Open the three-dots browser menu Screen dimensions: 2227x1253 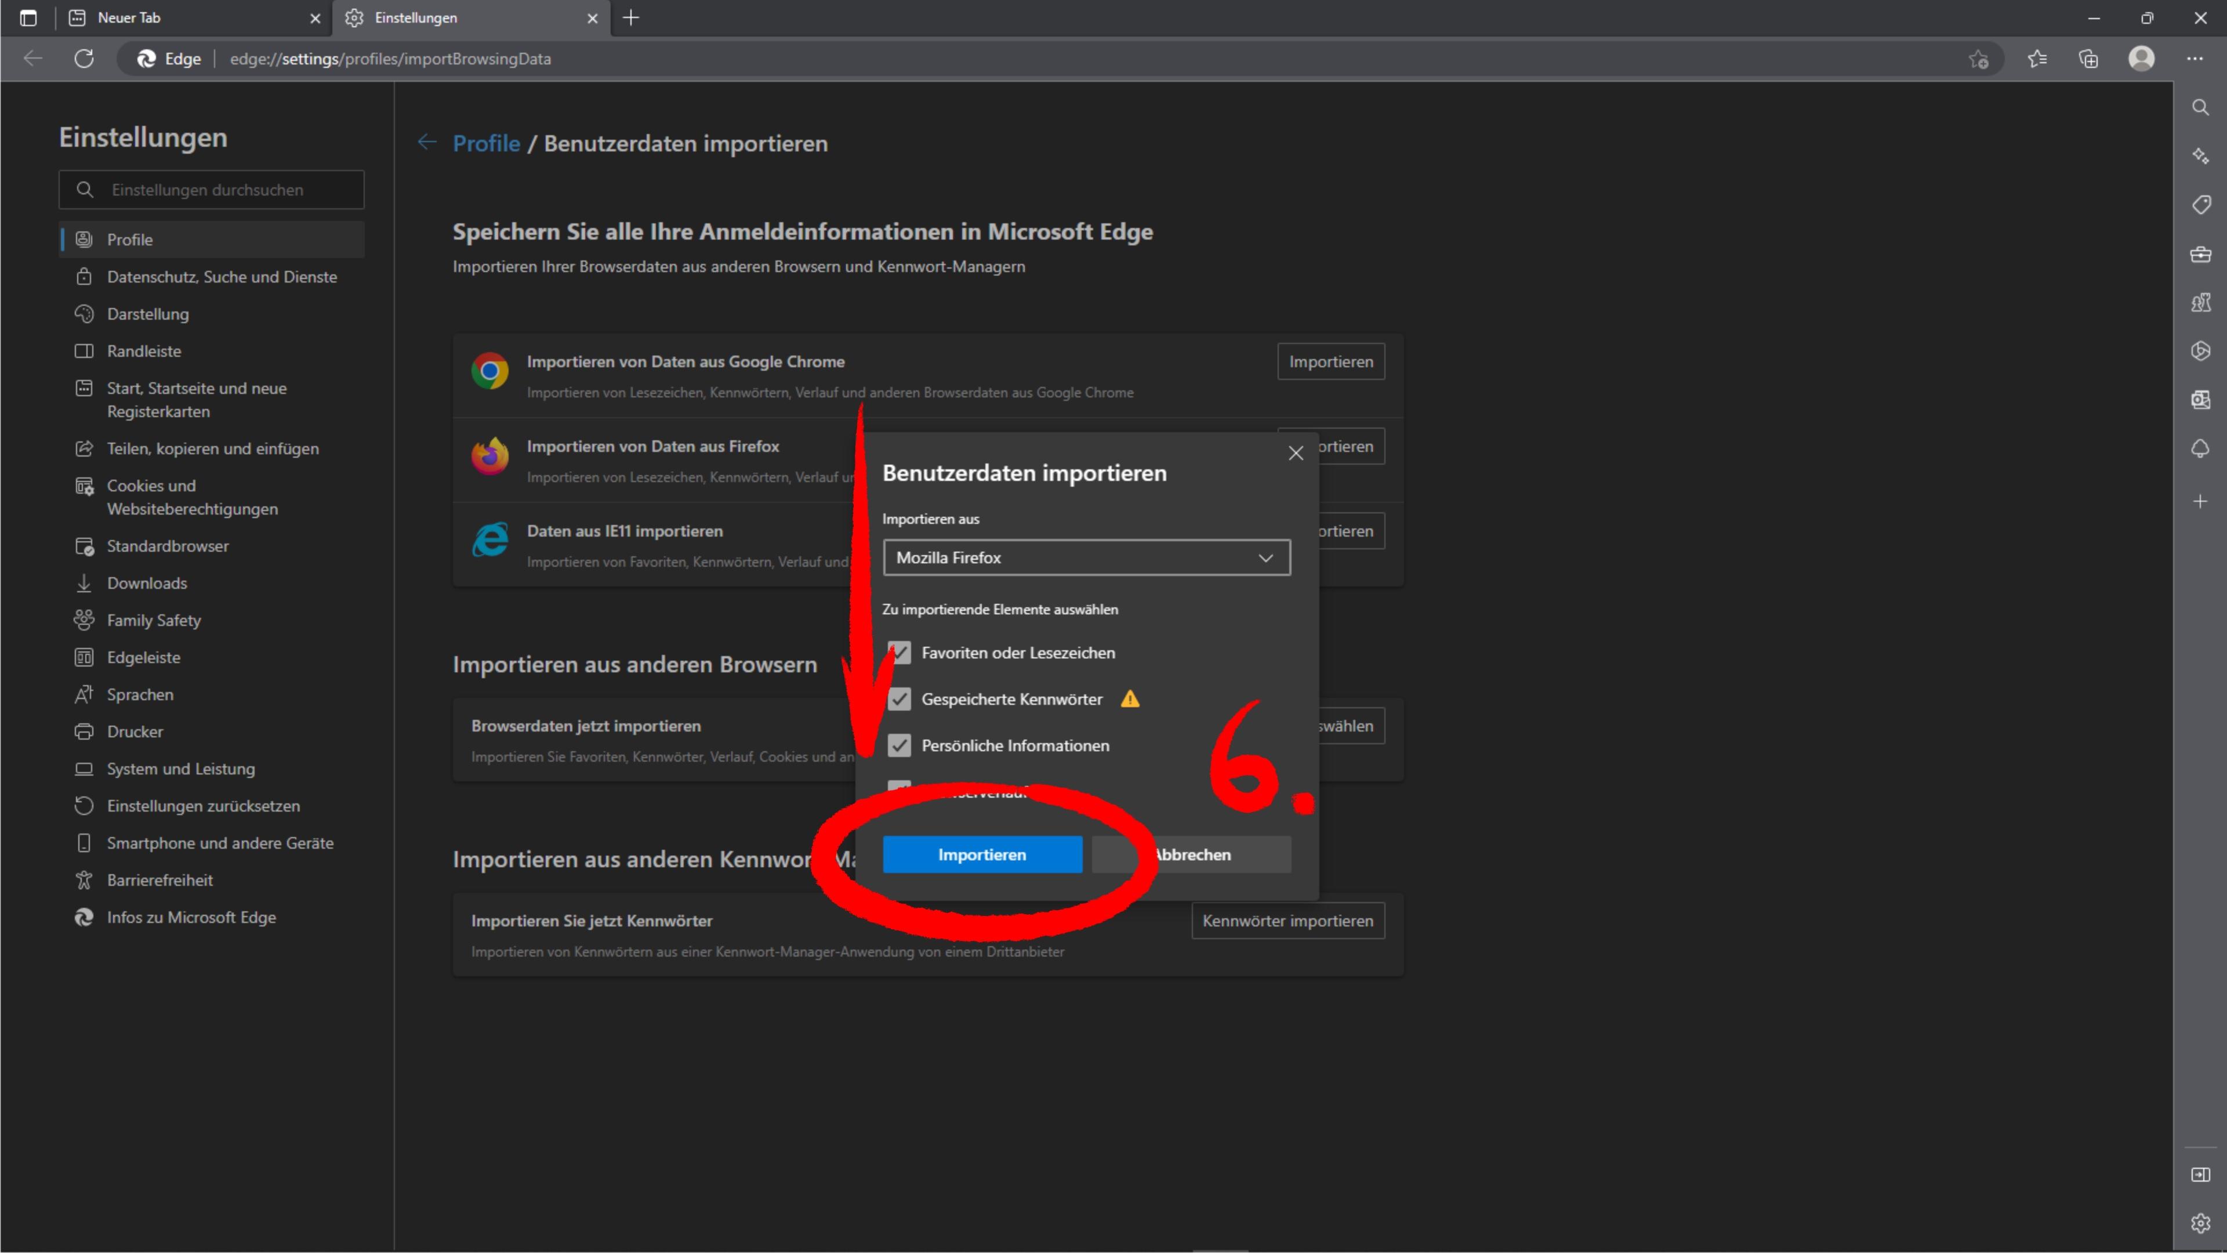2195,59
